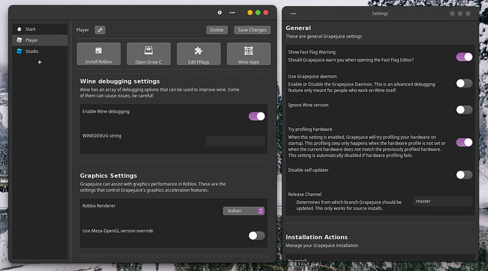The image size is (488, 271).
Task: Enable Use Grapejuice daemon switch
Action: pyautogui.click(x=464, y=83)
